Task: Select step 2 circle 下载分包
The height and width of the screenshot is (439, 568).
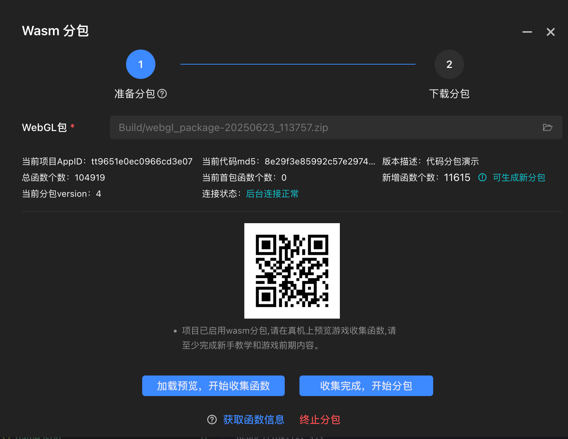Action: 449,64
